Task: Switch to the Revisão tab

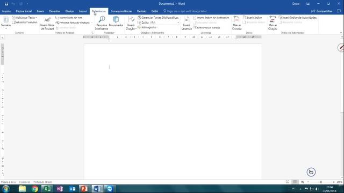Action: 142,11
